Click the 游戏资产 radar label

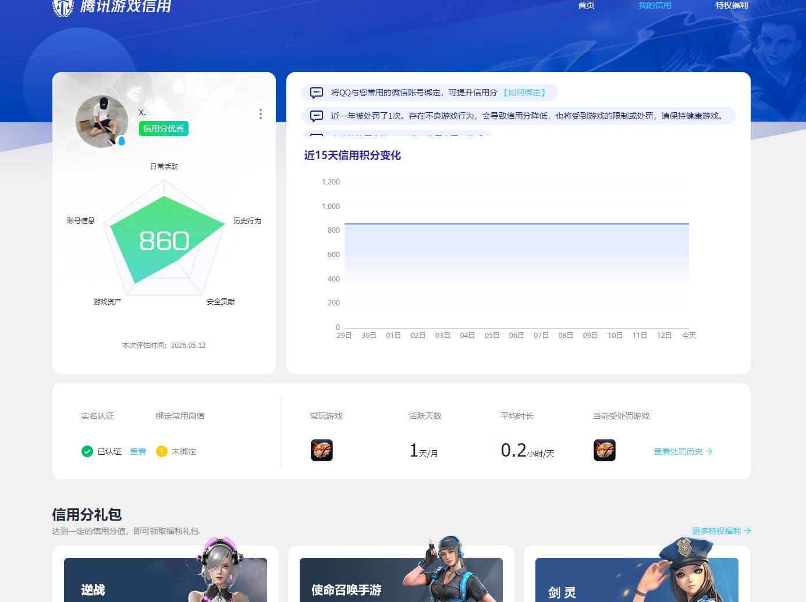108,302
